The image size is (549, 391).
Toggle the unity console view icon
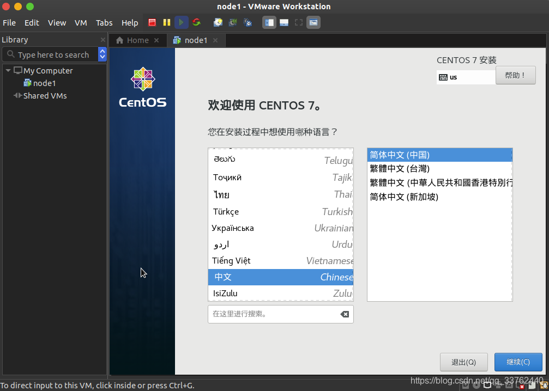click(313, 23)
